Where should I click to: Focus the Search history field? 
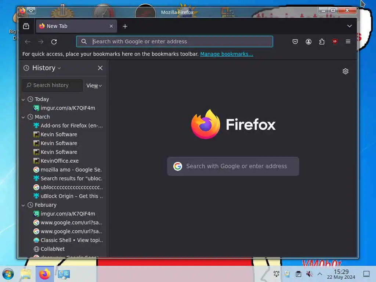(x=52, y=85)
